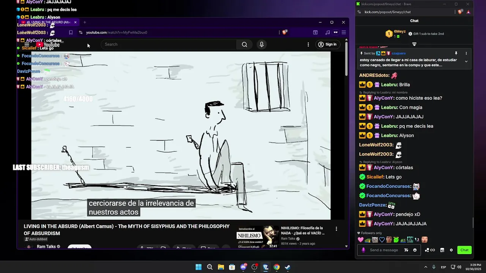This screenshot has height=273, width=486.
Task: Show hidden system tray icons
Action: point(425,267)
